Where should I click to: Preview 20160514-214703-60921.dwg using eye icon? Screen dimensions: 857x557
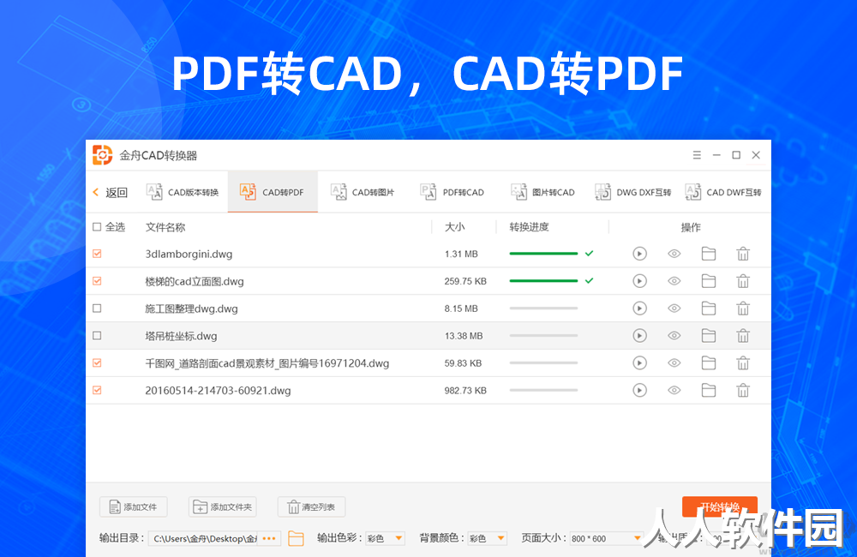point(674,390)
